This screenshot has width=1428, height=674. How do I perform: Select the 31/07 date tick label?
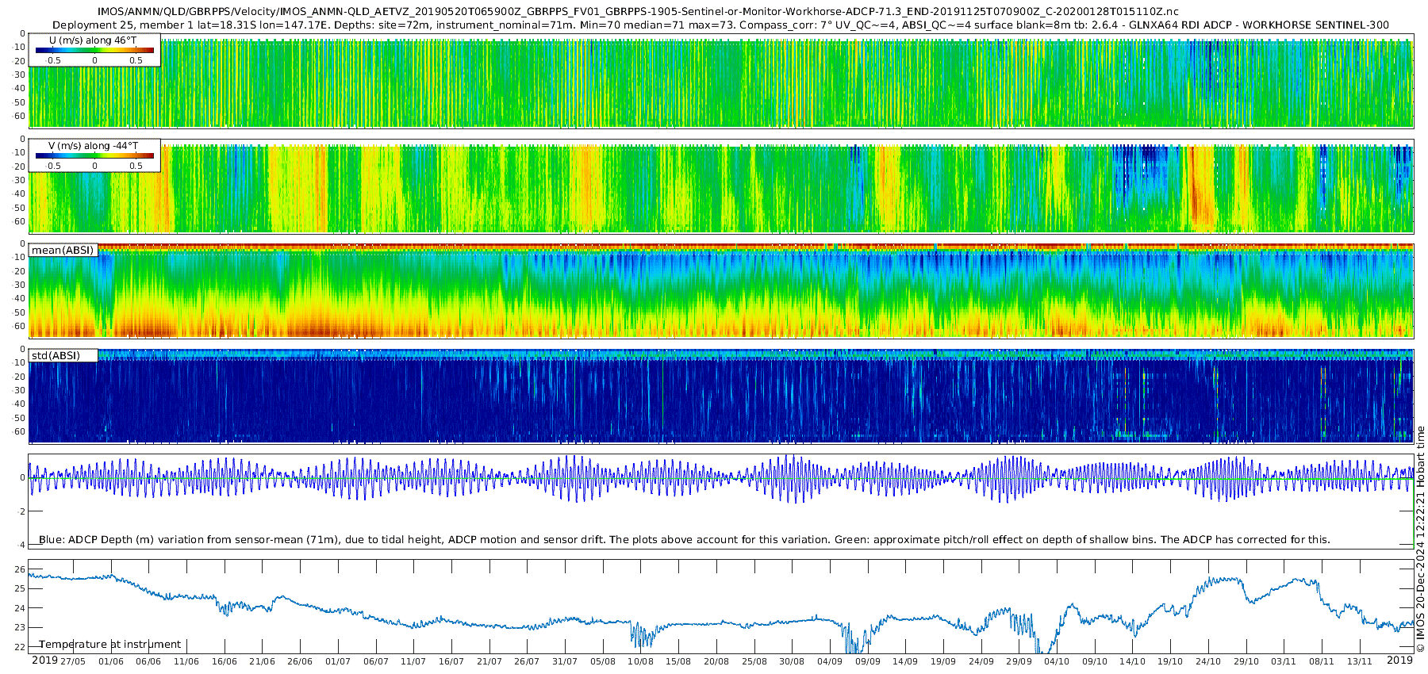tap(564, 661)
